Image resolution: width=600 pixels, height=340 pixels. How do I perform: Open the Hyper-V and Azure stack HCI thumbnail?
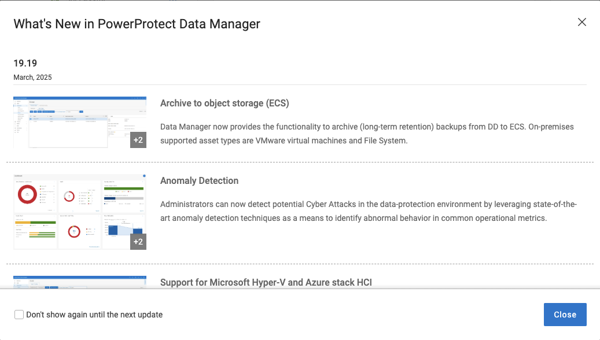click(80, 282)
